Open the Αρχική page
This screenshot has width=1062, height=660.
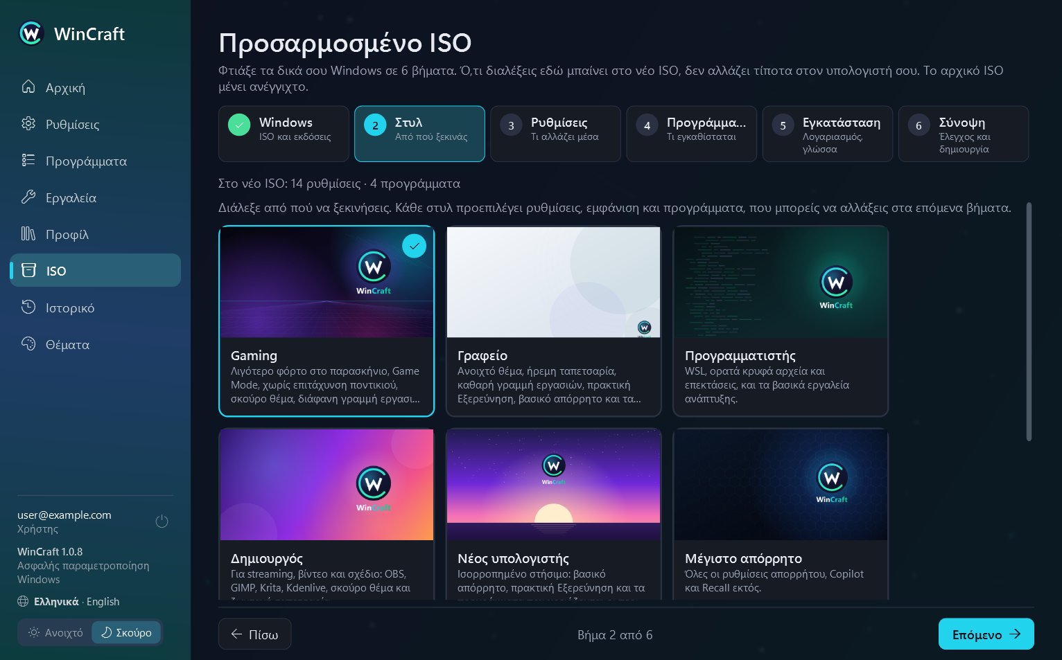tap(96, 87)
